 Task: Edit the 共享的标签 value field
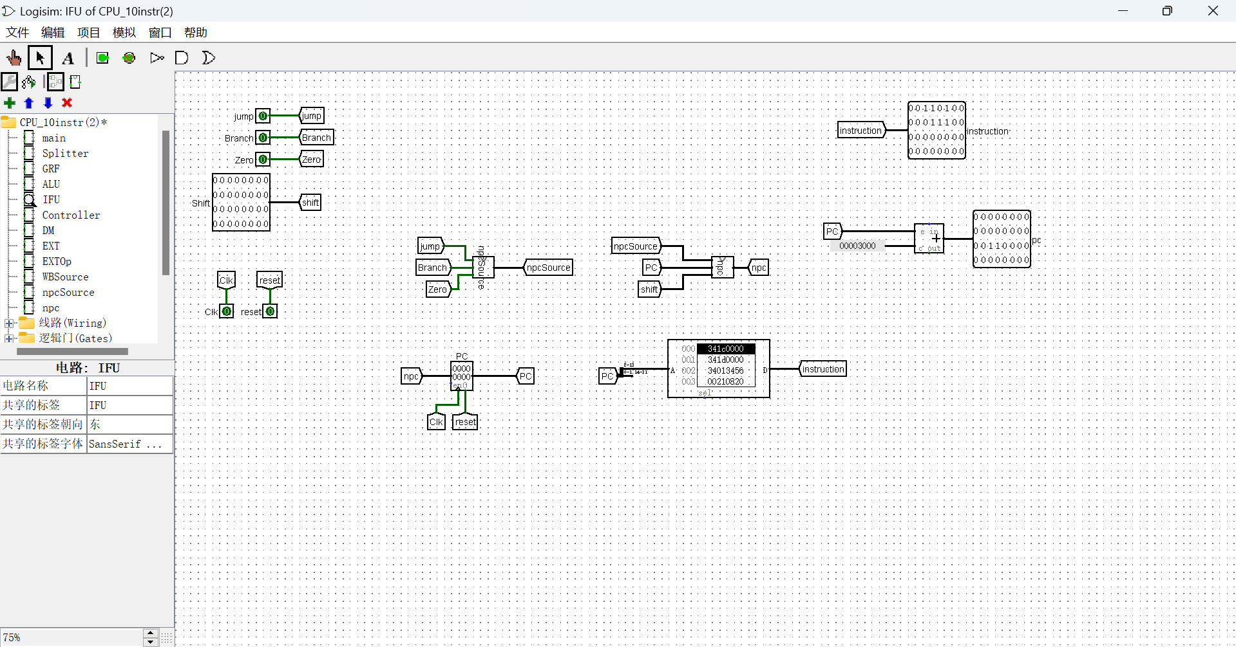coord(130,405)
